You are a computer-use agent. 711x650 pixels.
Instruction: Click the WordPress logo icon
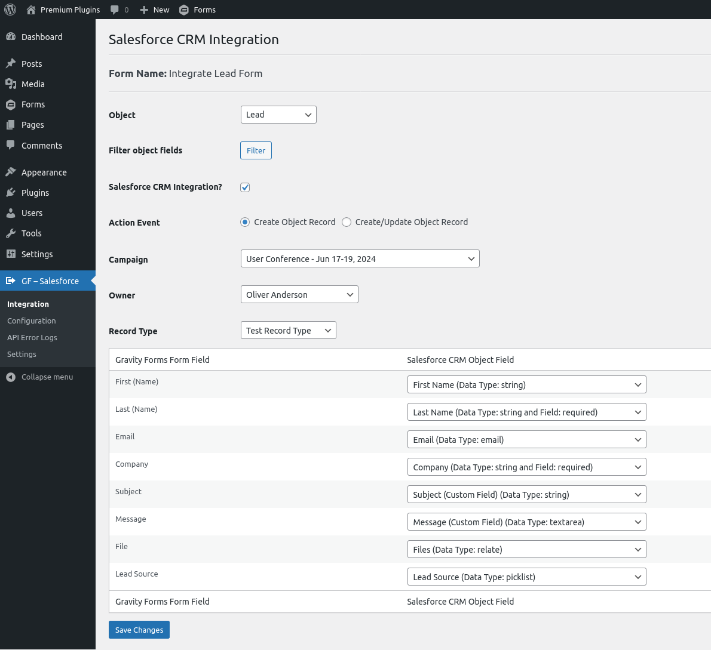10,10
